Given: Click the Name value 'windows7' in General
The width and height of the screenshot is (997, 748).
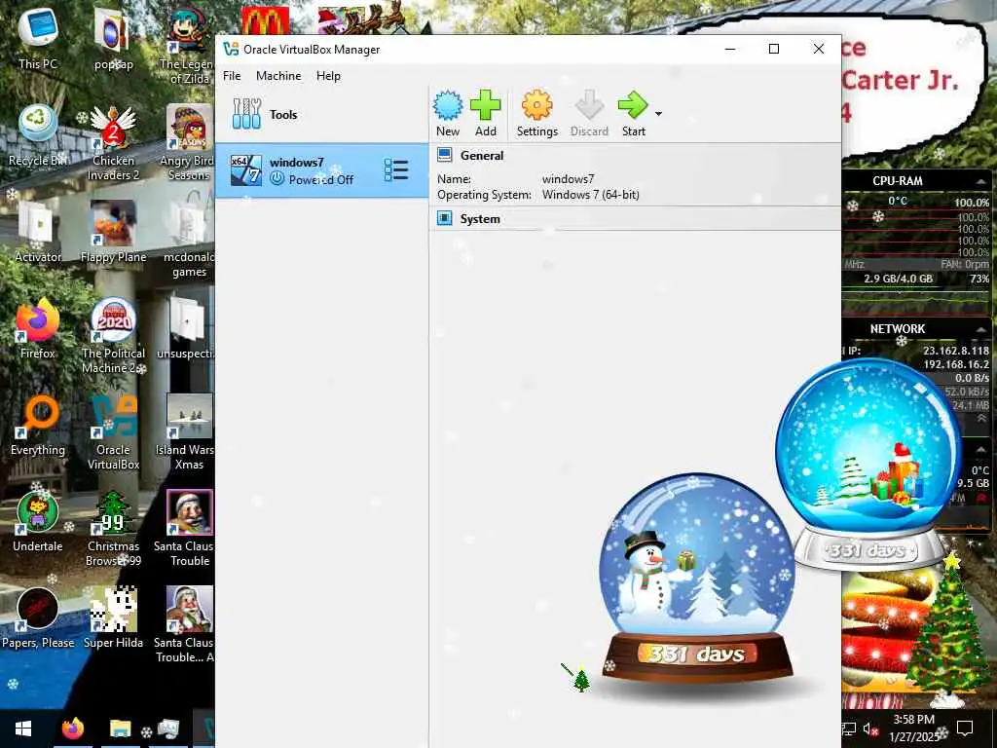Looking at the screenshot, I should click(x=568, y=179).
